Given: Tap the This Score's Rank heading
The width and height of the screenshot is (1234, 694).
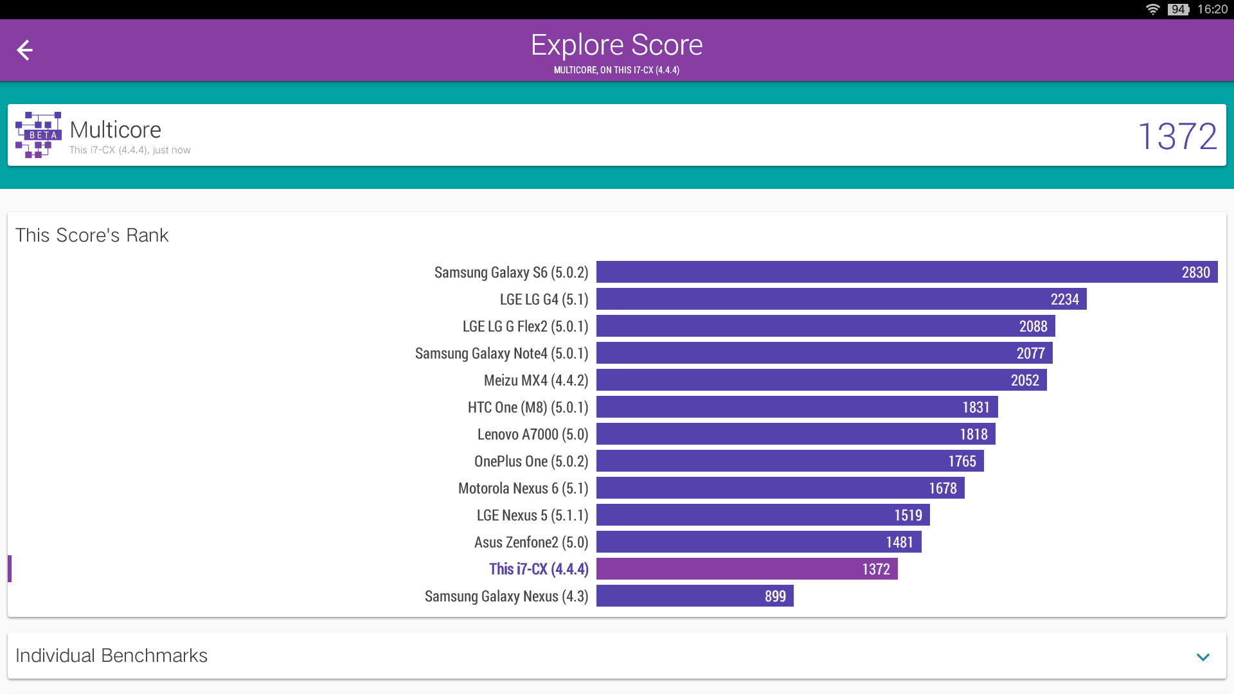Looking at the screenshot, I should (92, 235).
